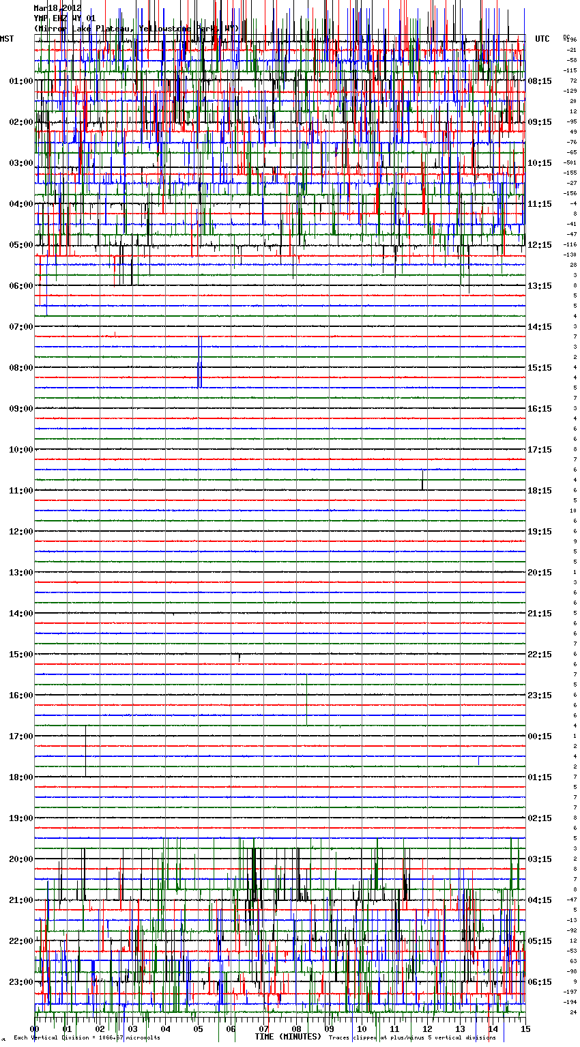Click the 17:15 UTC time label

click(540, 450)
